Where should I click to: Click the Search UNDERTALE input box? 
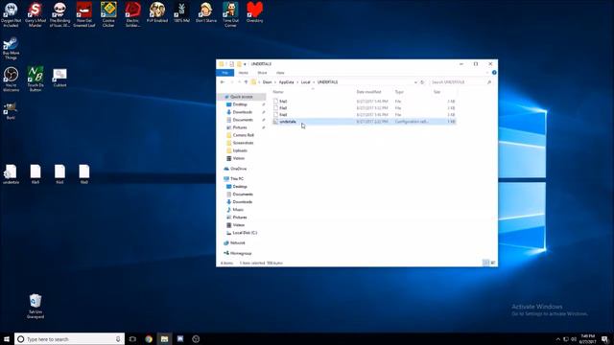point(460,82)
